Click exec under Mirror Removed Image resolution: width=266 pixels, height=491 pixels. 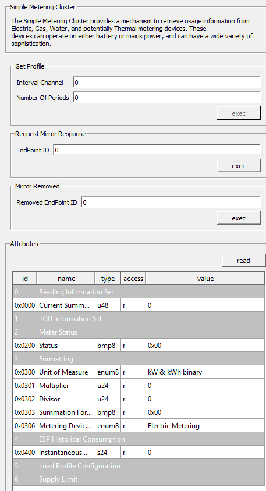tap(239, 218)
